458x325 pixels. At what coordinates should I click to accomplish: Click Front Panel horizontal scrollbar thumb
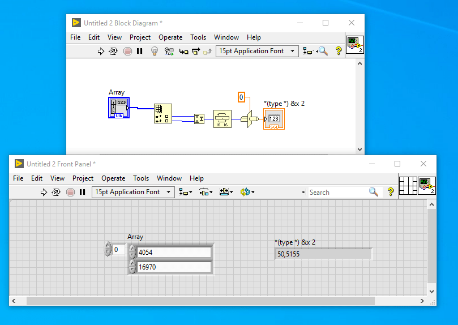[200, 301]
